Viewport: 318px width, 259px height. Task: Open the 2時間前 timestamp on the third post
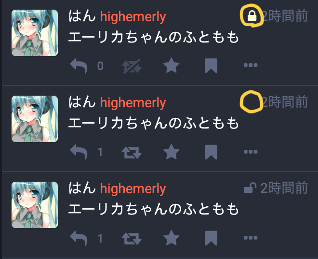[284, 188]
